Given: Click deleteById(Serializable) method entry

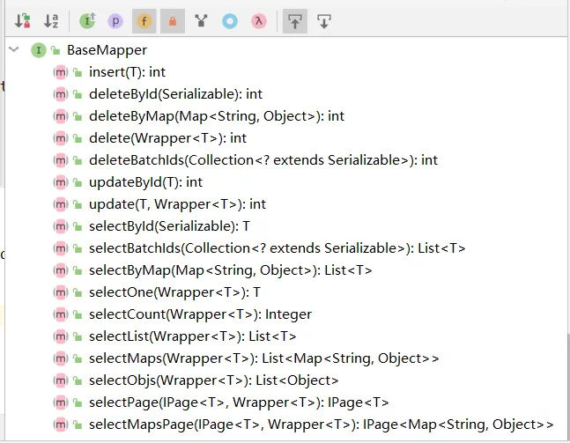Looking at the screenshot, I should point(175,94).
